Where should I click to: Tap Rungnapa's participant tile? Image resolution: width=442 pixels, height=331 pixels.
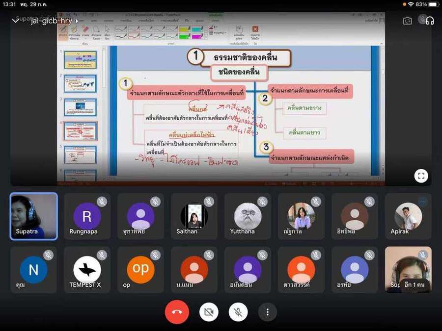(87, 216)
